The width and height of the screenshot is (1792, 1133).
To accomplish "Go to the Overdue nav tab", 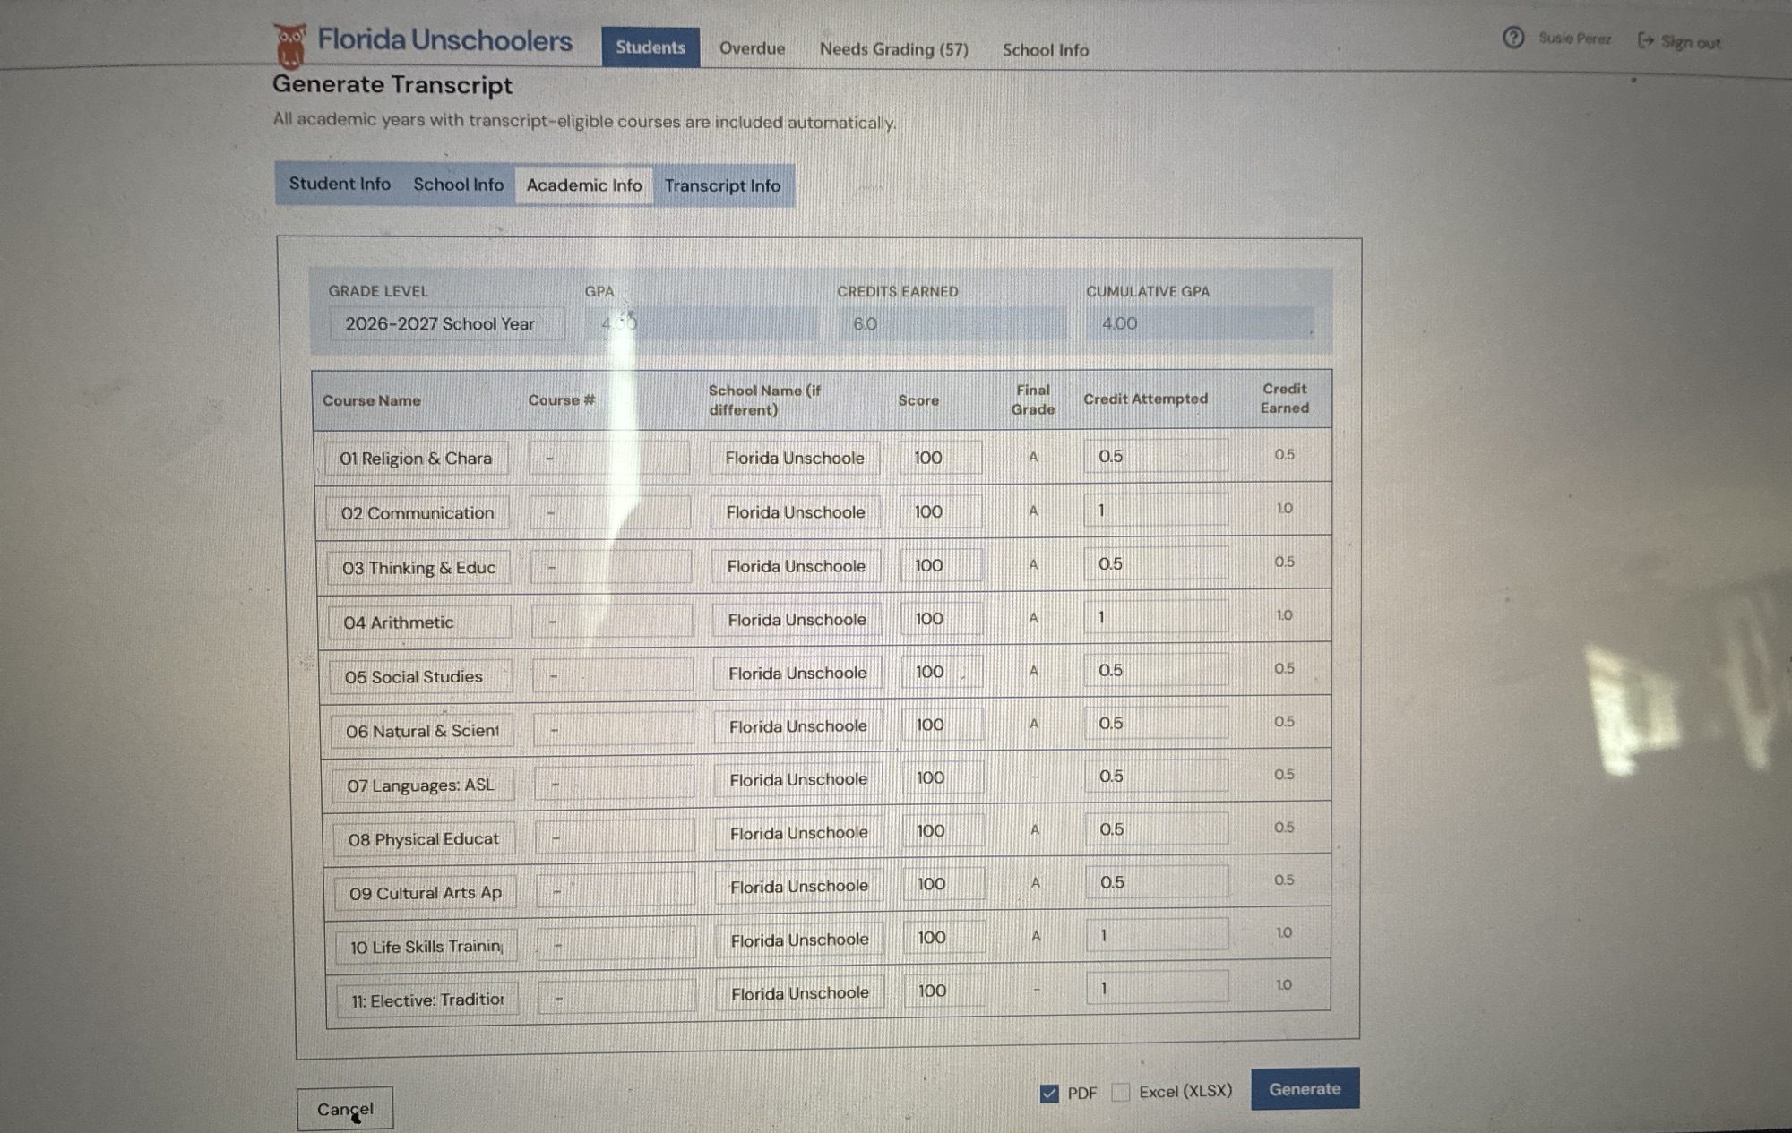I will (752, 48).
